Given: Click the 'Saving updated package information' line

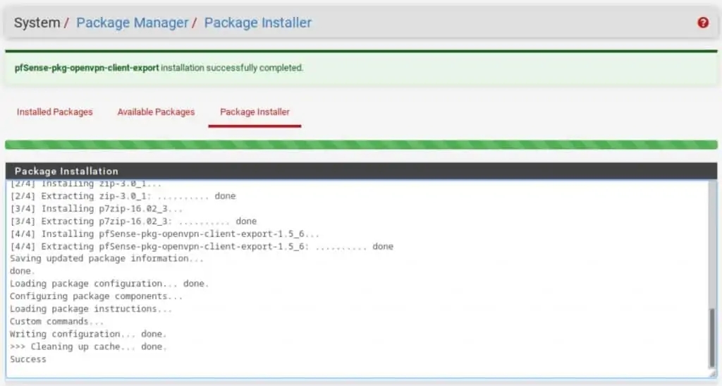Looking at the screenshot, I should pos(106,258).
